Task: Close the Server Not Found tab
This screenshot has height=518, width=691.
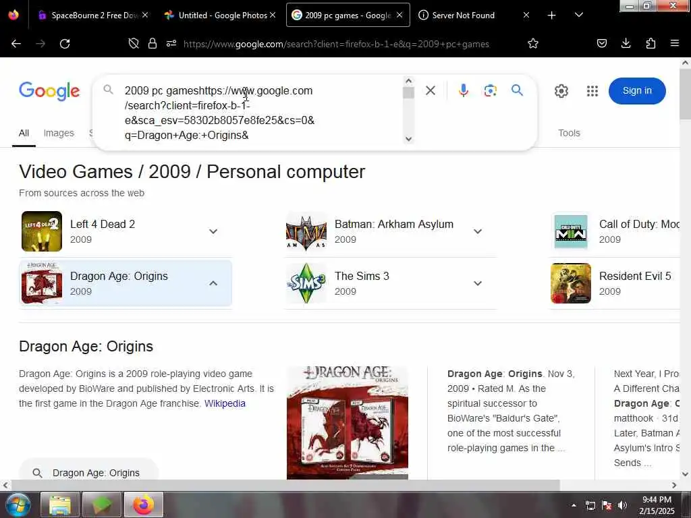Action: 526,16
